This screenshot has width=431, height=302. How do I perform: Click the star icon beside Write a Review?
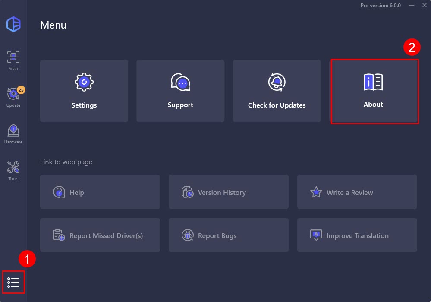(316, 192)
